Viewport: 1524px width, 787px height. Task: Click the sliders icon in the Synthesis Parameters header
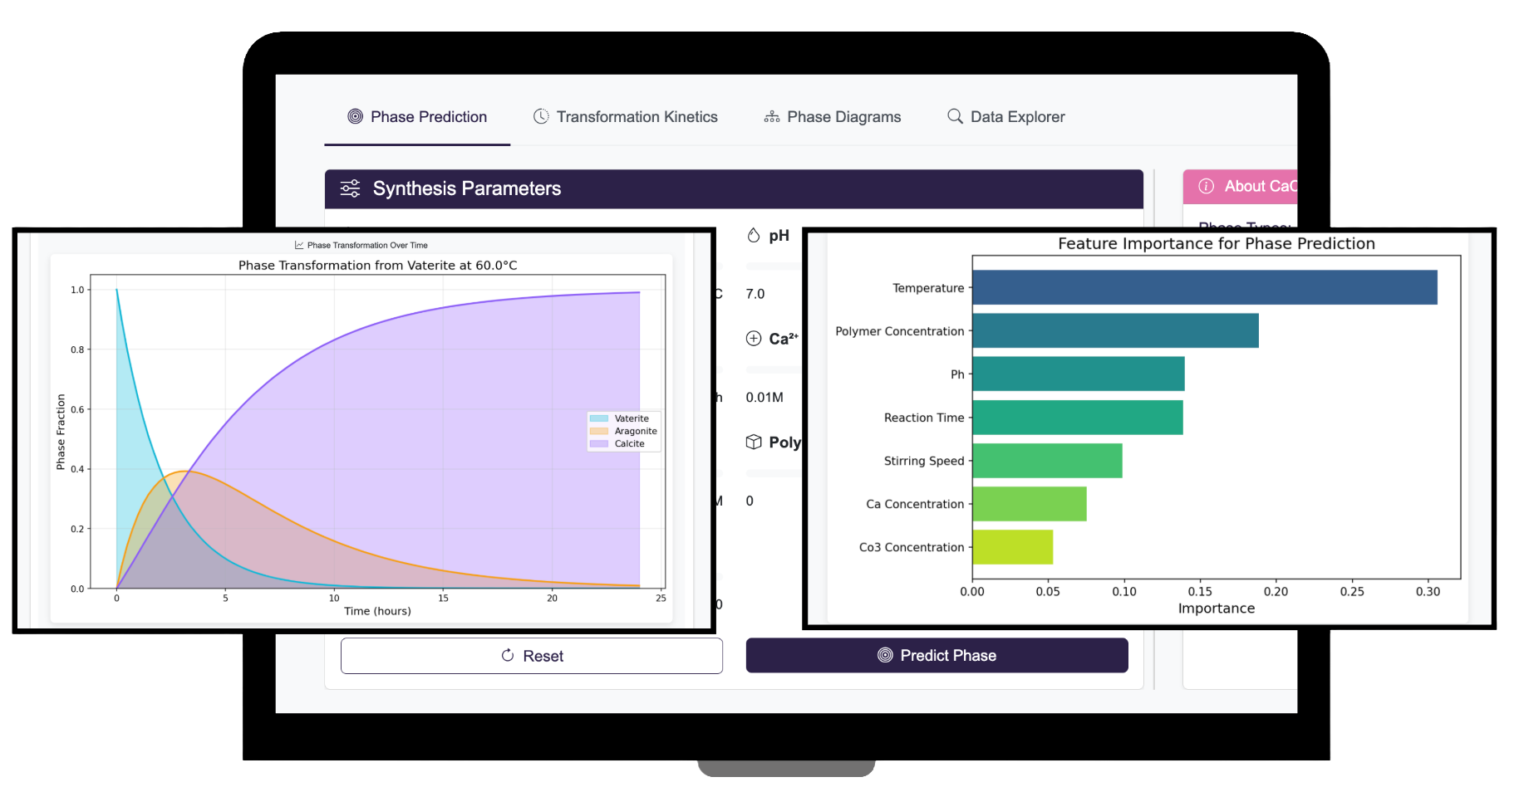[x=349, y=188]
